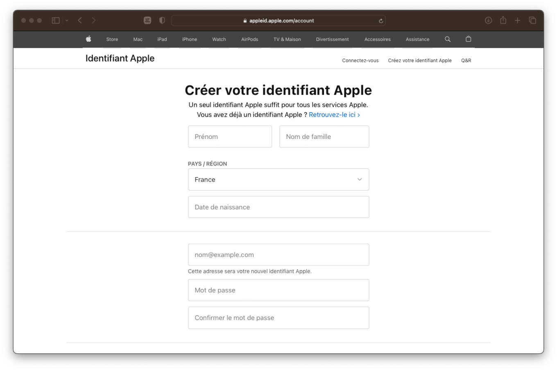557x370 pixels.
Task: Reload the page with the refresh icon
Action: pyautogui.click(x=381, y=21)
